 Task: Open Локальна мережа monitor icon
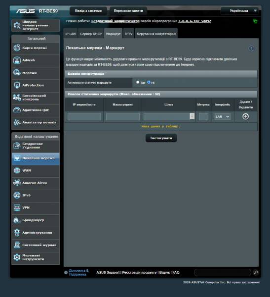pyautogui.click(x=17, y=158)
